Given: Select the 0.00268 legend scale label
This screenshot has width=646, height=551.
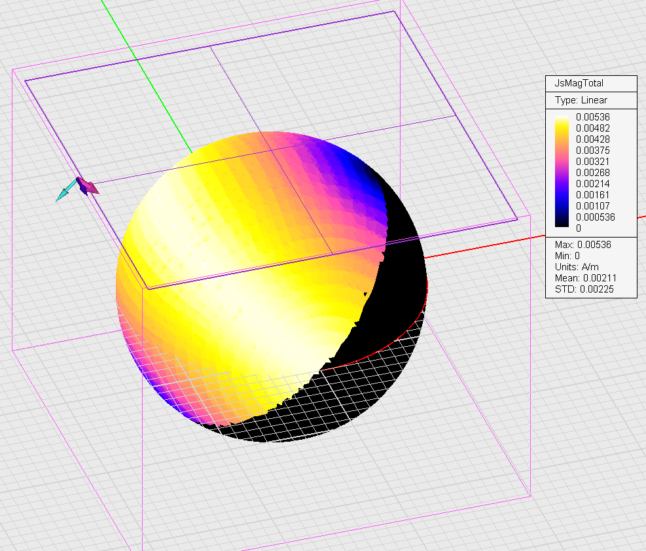Looking at the screenshot, I should (x=592, y=172).
